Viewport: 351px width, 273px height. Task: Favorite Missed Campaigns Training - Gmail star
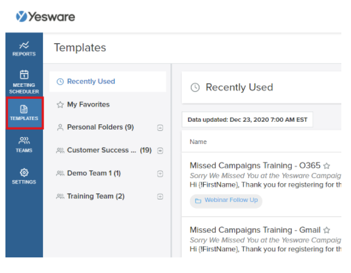click(327, 230)
